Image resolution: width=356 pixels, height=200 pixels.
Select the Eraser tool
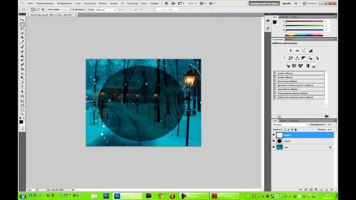(22, 64)
